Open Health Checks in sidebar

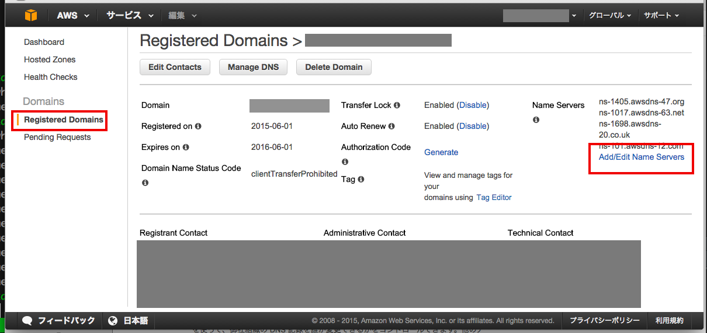[51, 77]
